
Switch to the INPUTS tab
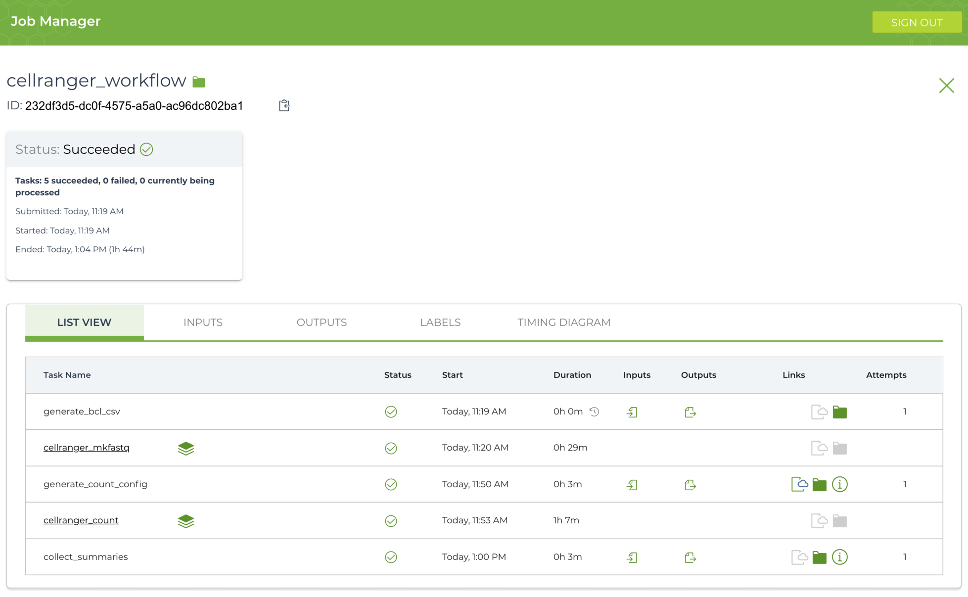point(203,322)
